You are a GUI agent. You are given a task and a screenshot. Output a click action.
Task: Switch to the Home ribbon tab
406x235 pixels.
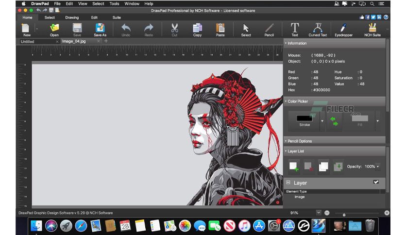click(x=27, y=17)
